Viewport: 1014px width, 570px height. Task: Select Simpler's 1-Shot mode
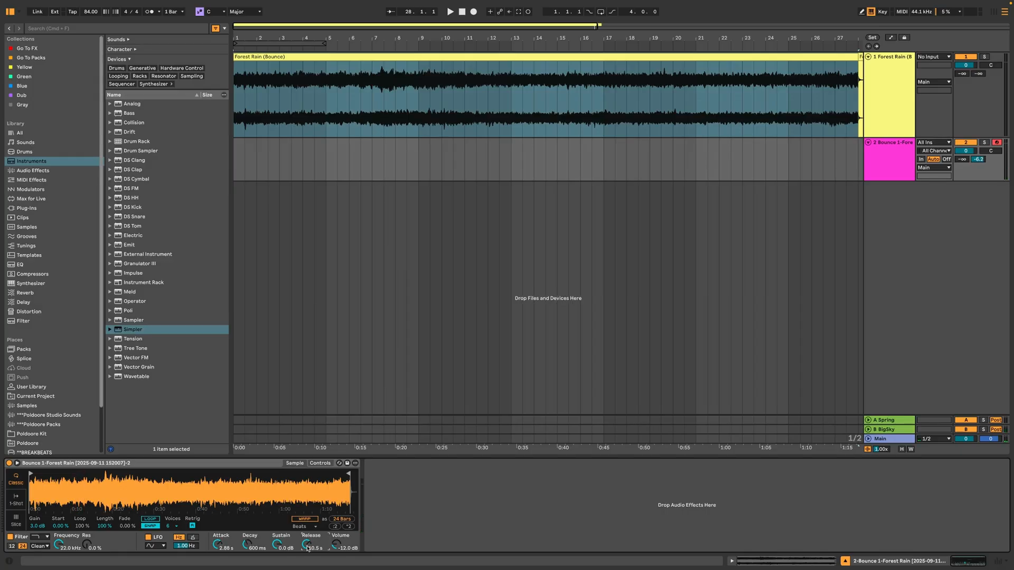tap(16, 499)
